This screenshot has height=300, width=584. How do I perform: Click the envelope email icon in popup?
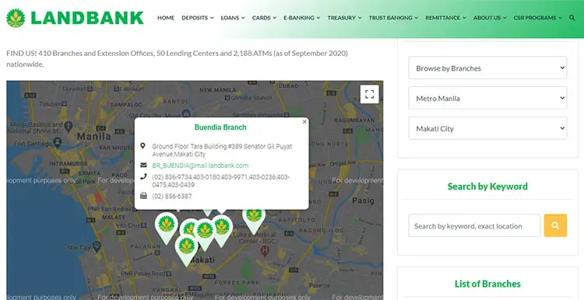(143, 165)
